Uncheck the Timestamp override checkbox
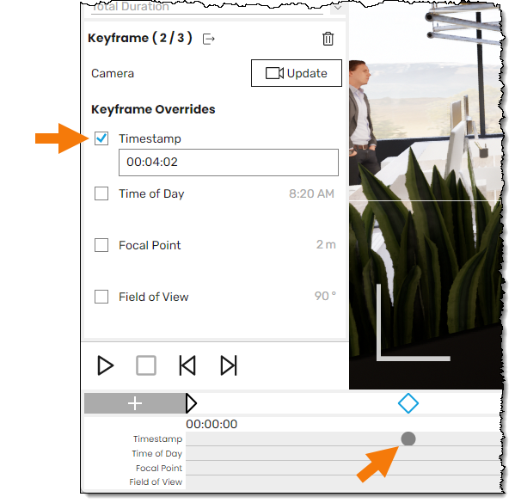 pos(101,138)
